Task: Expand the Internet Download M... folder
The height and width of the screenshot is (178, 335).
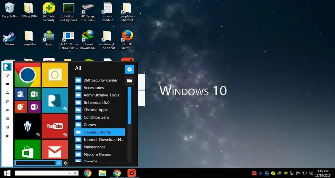Action: (99, 140)
